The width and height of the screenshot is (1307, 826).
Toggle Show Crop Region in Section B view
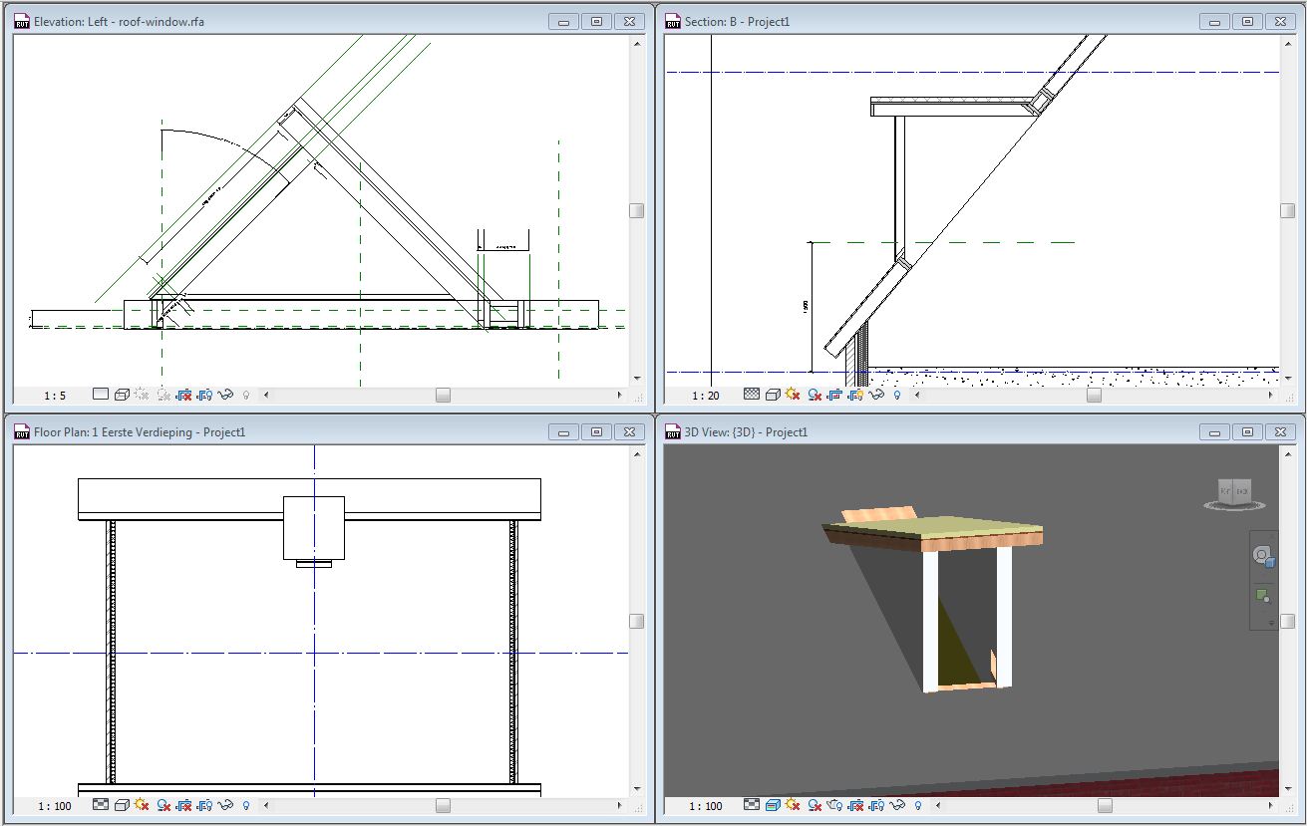coord(855,395)
